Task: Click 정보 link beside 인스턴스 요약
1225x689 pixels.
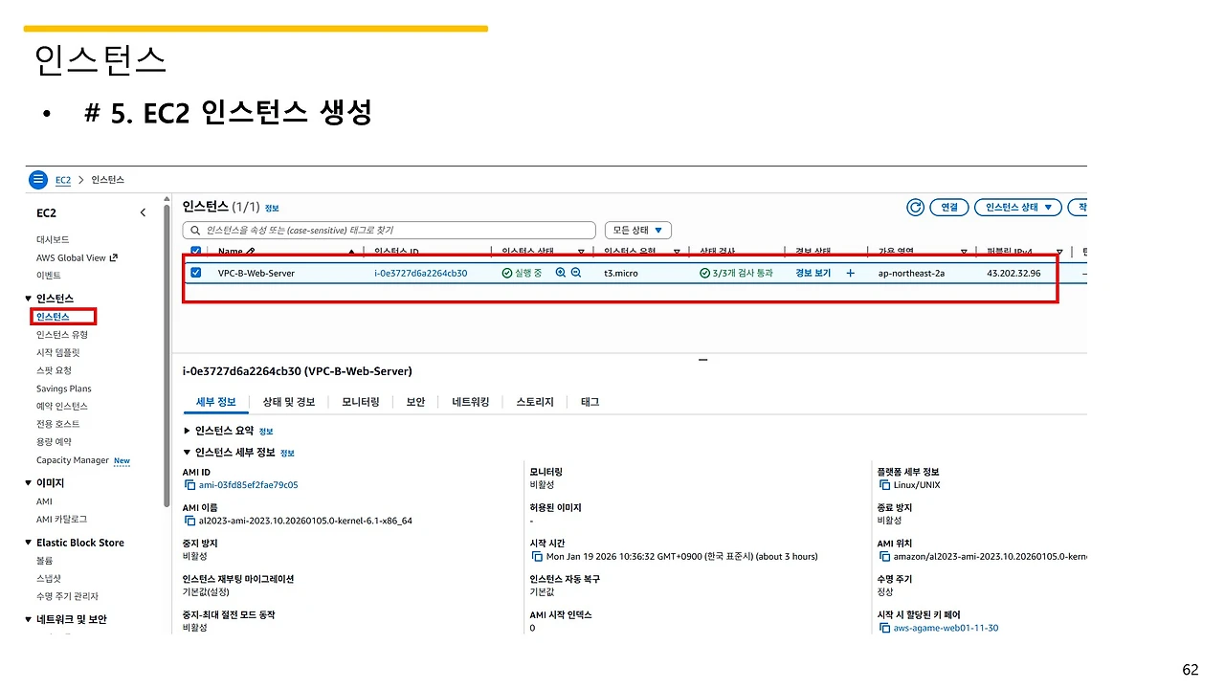Action: click(x=266, y=432)
